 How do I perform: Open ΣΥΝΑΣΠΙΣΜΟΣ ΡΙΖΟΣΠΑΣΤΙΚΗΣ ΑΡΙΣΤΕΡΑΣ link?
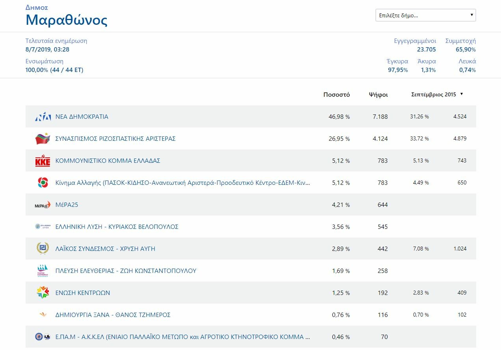coord(115,139)
